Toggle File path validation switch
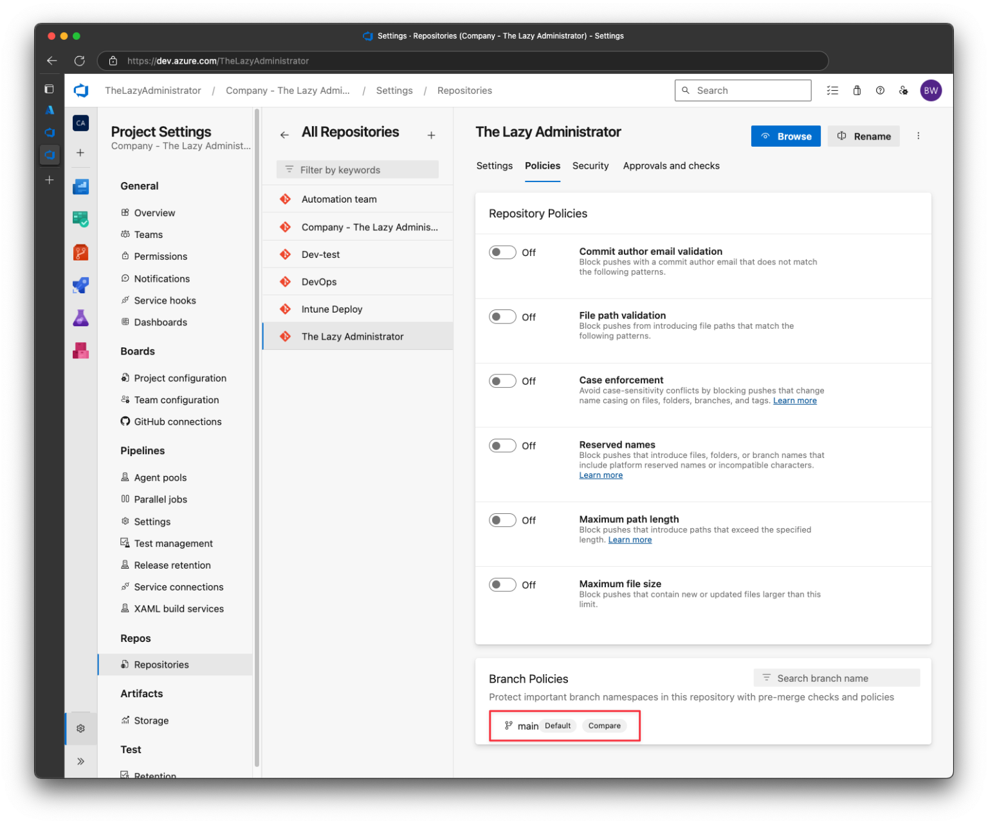Image resolution: width=988 pixels, height=824 pixels. click(x=502, y=316)
